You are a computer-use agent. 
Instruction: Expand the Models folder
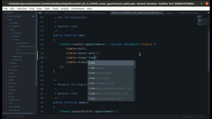(x=9, y=63)
